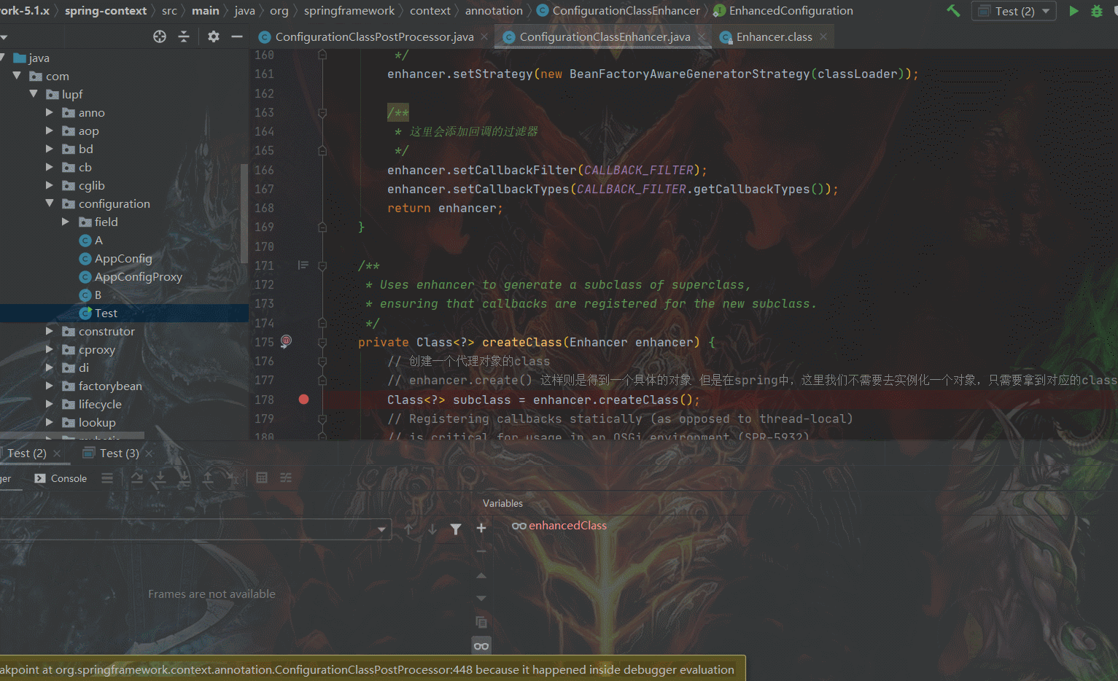Start debugging with the green bug icon
Screen dimensions: 1118x681
point(1097,11)
